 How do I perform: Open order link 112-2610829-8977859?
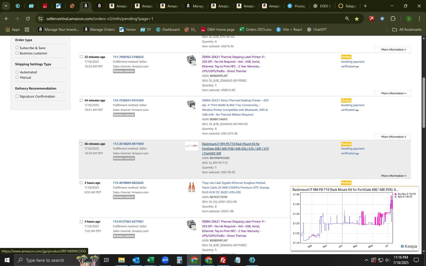point(128,144)
